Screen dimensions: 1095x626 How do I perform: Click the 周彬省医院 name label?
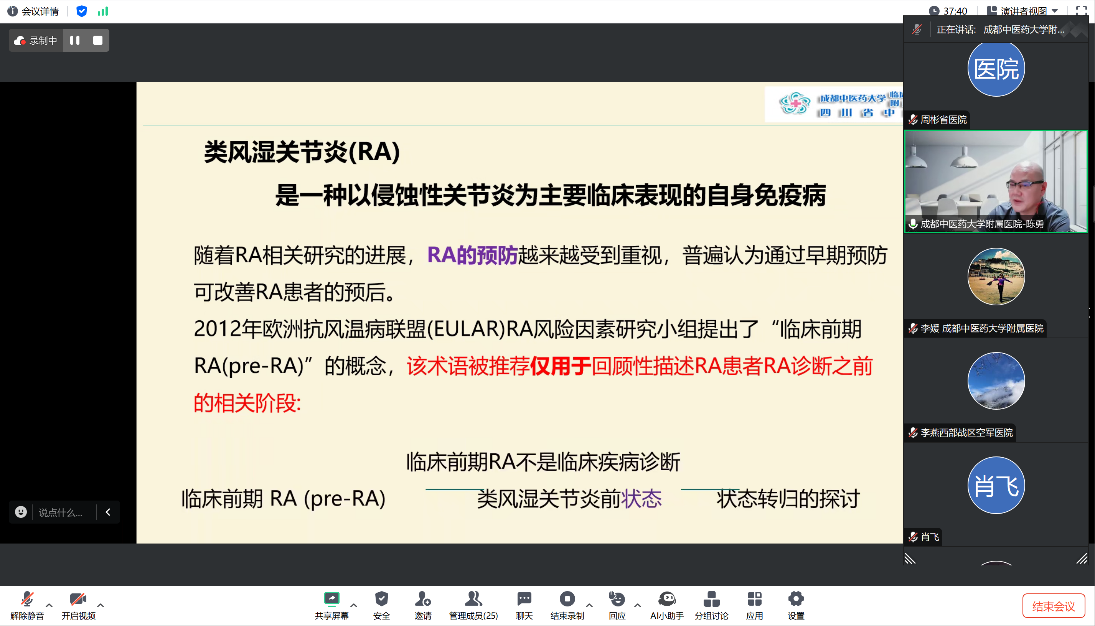point(943,120)
